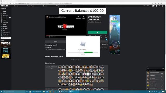Viewport: 166px width, 93px height.
Task: Open Avatar in the sidebar
Action: point(4,20)
